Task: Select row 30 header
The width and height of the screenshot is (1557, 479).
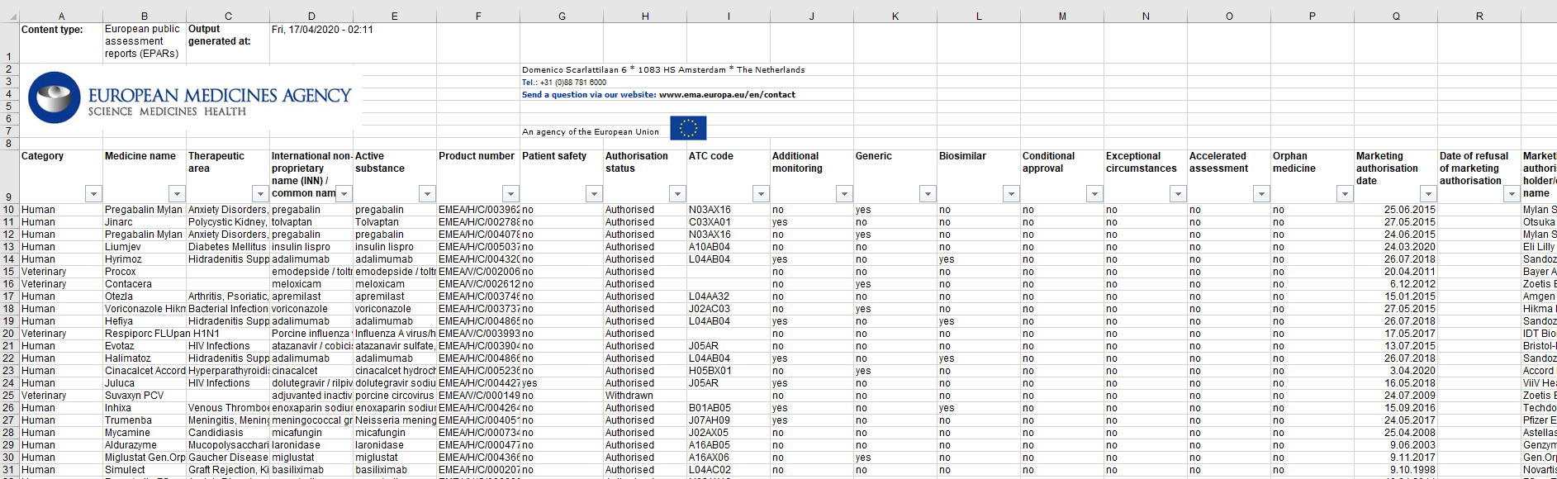Action: click(9, 458)
